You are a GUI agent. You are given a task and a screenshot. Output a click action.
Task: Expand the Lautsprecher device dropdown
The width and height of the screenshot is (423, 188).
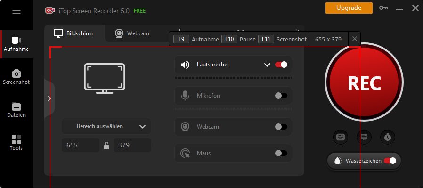pyautogui.click(x=267, y=65)
